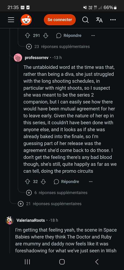Image resolution: width=124 pixels, height=270 pixels.
Task: Expand 21 réponses supplémentaires
Action: [50, 204]
